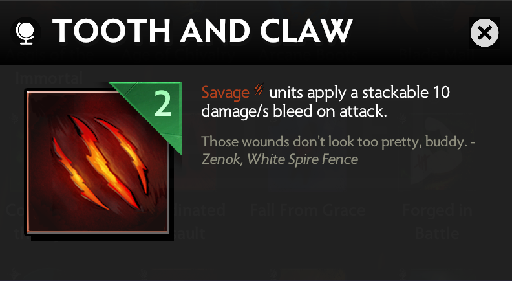Click the "damage/s bleed on attack" line
This screenshot has width=512, height=281.
pos(294,111)
